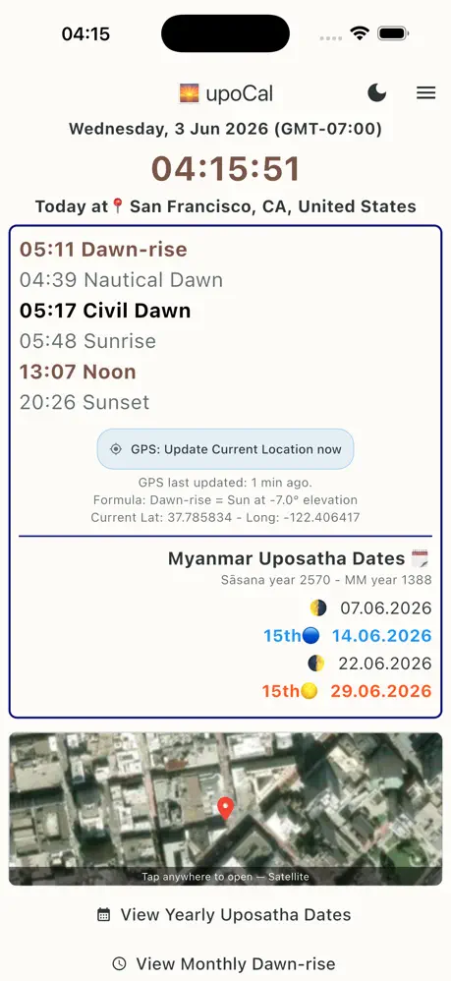
Task: Open View Yearly Uposatha Dates link
Action: tap(224, 915)
